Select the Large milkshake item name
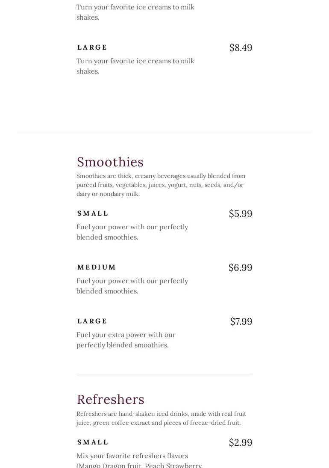The width and height of the screenshot is (329, 468). point(92,47)
